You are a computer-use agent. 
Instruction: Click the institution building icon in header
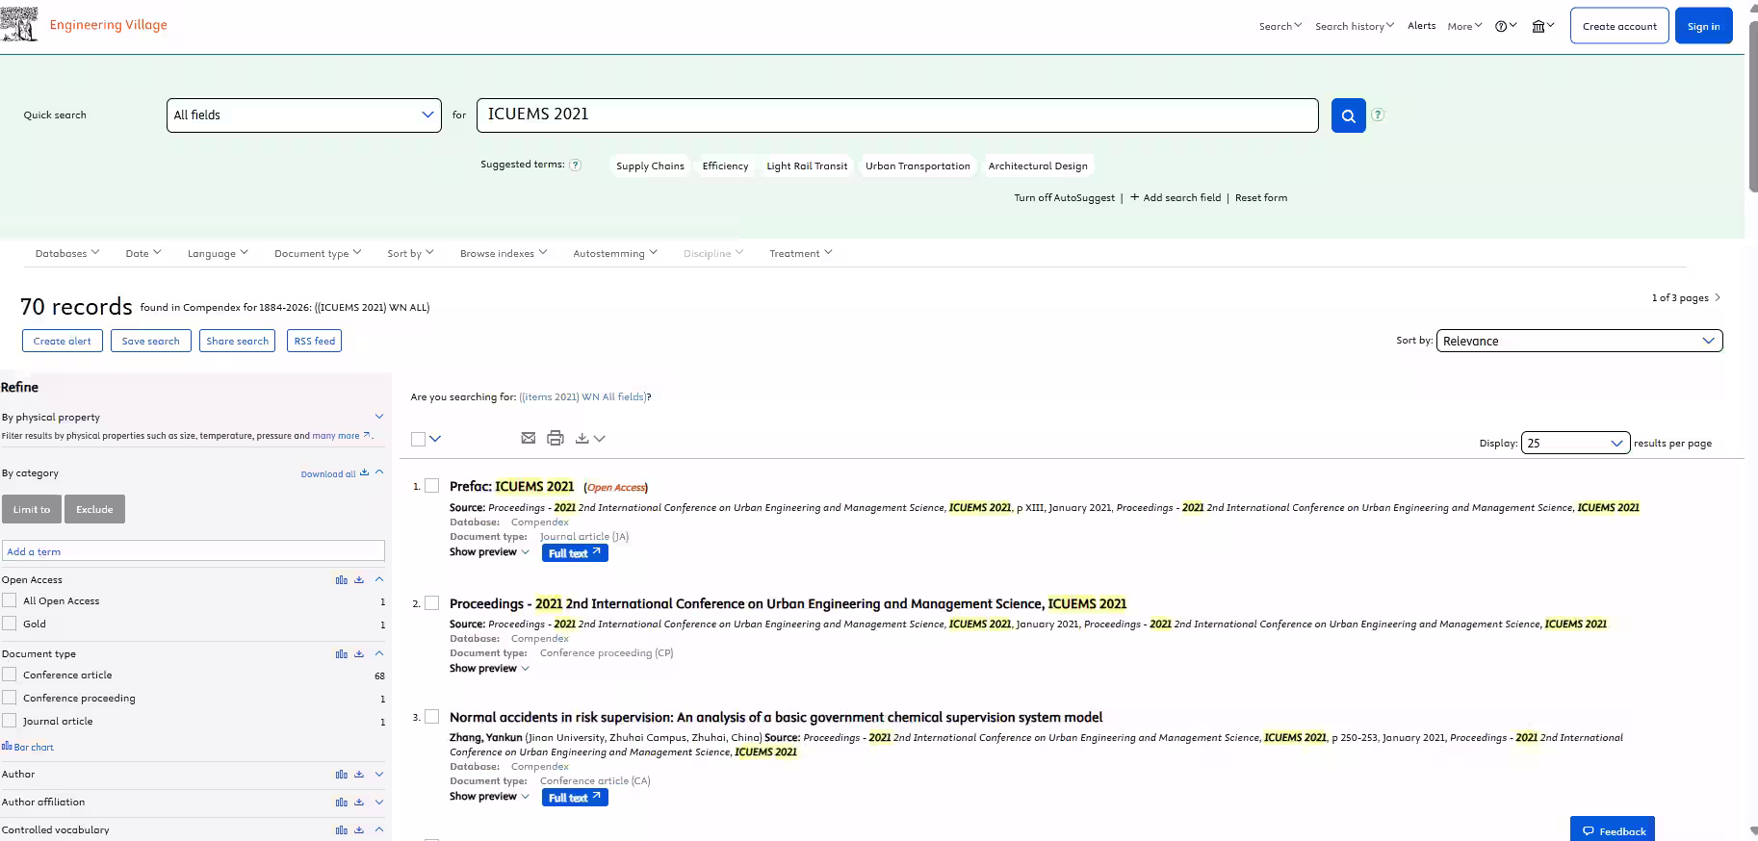coord(1538,26)
